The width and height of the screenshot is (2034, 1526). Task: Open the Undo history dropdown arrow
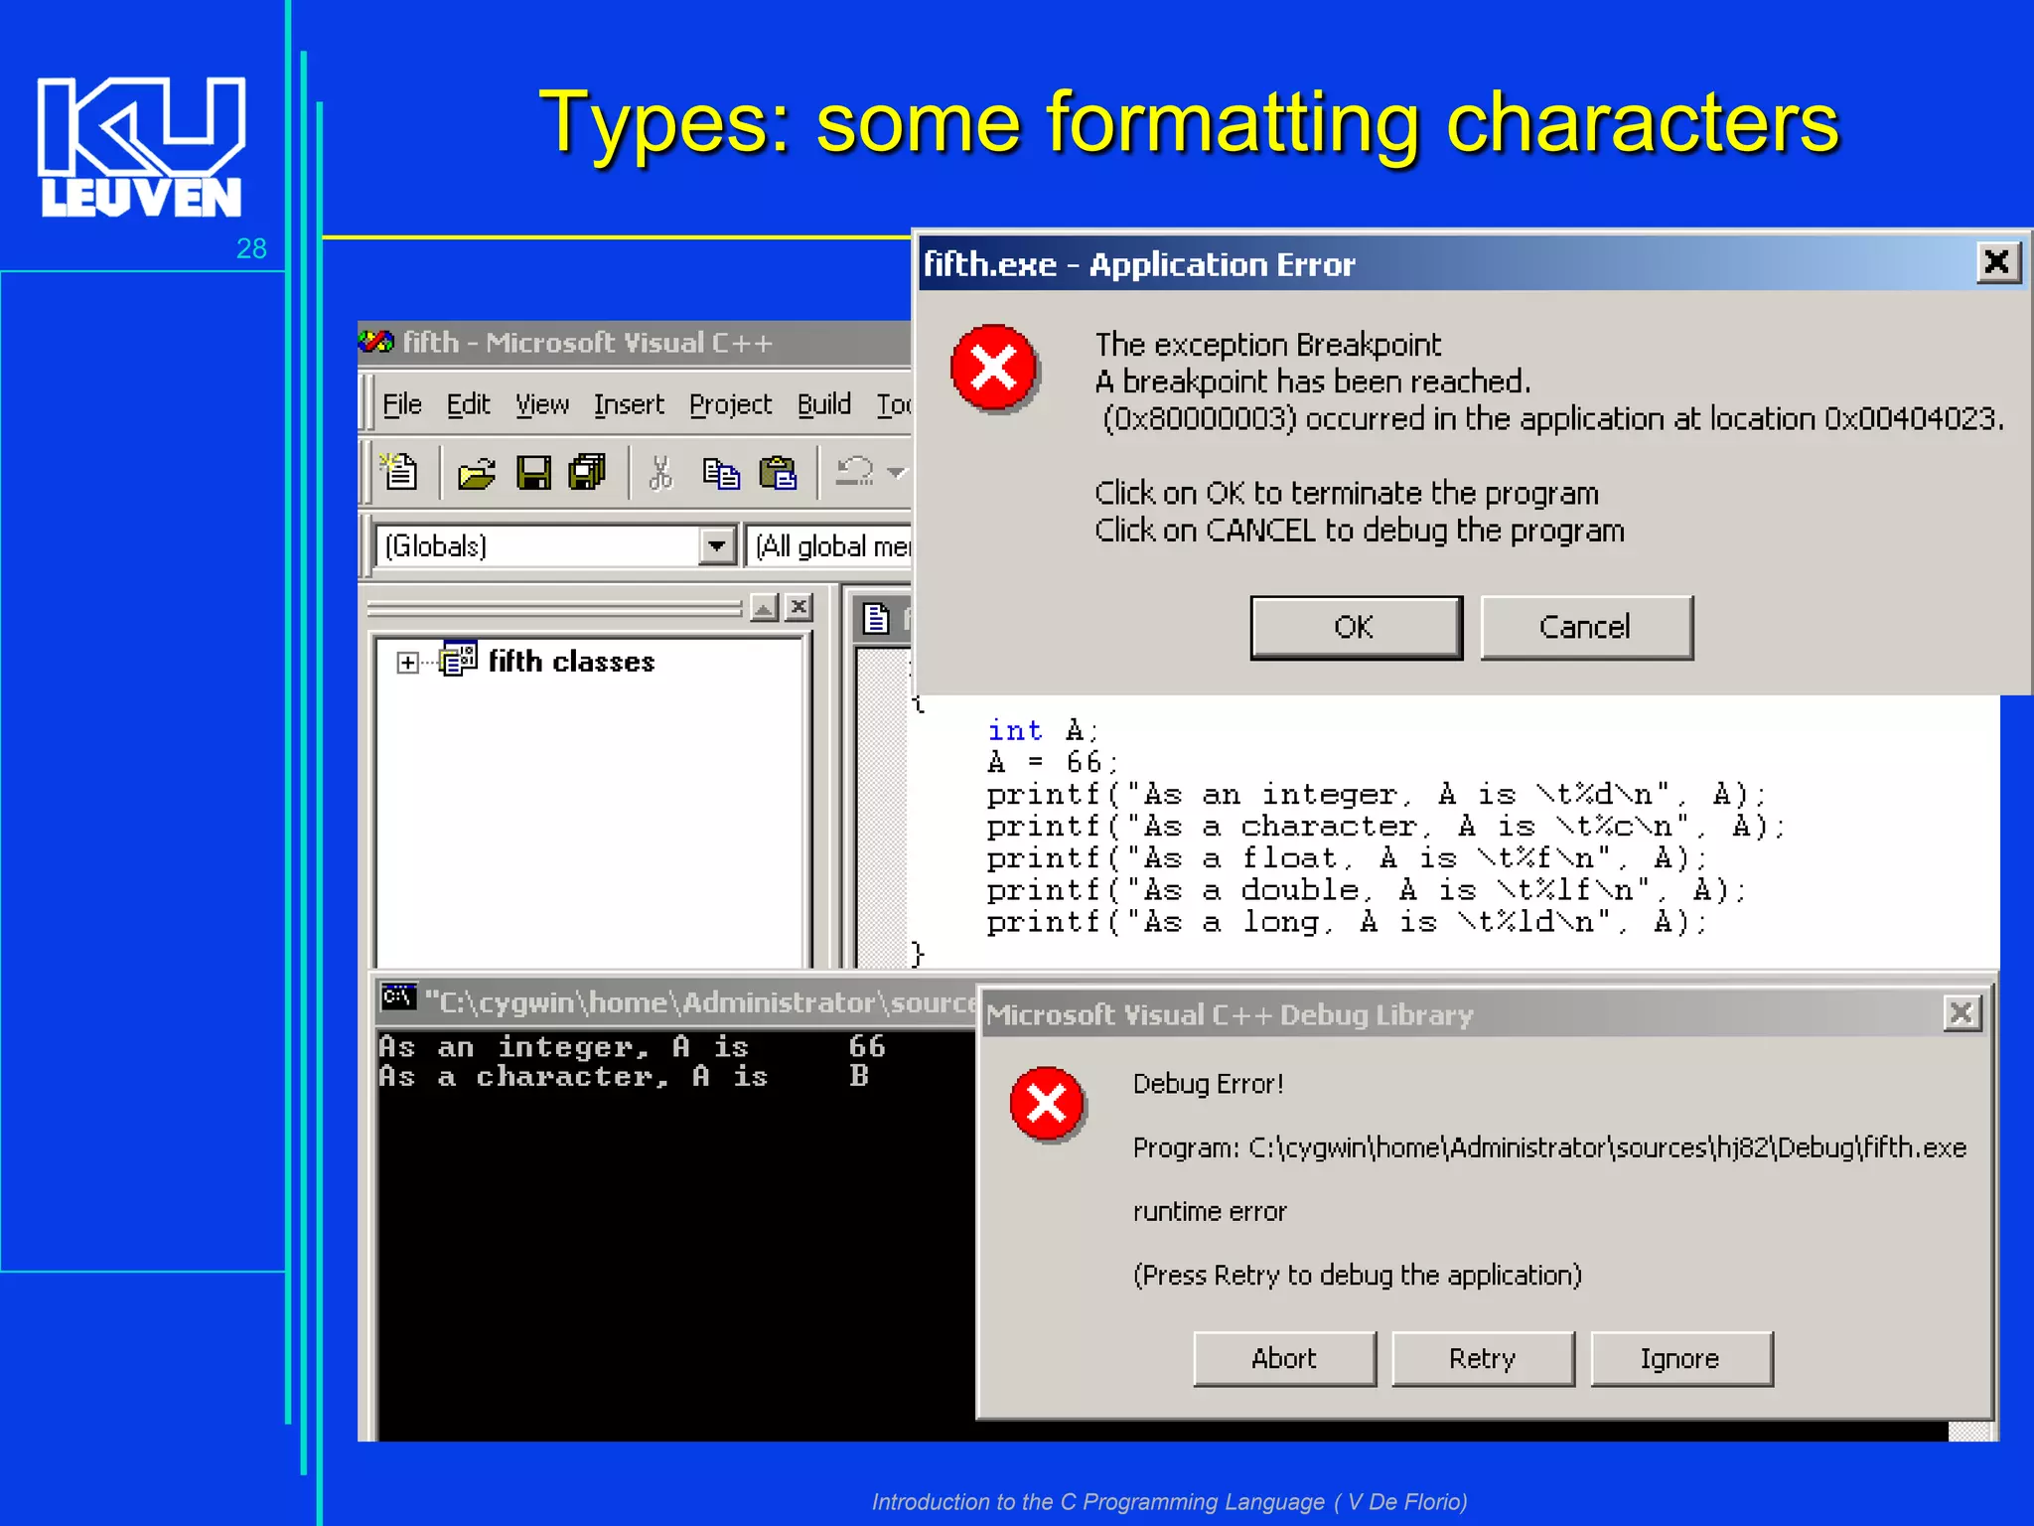(896, 473)
